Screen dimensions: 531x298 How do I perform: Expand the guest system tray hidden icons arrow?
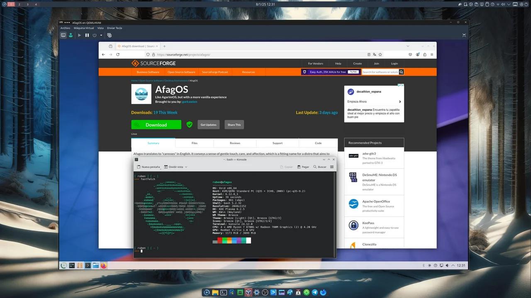pyautogui.click(x=452, y=265)
